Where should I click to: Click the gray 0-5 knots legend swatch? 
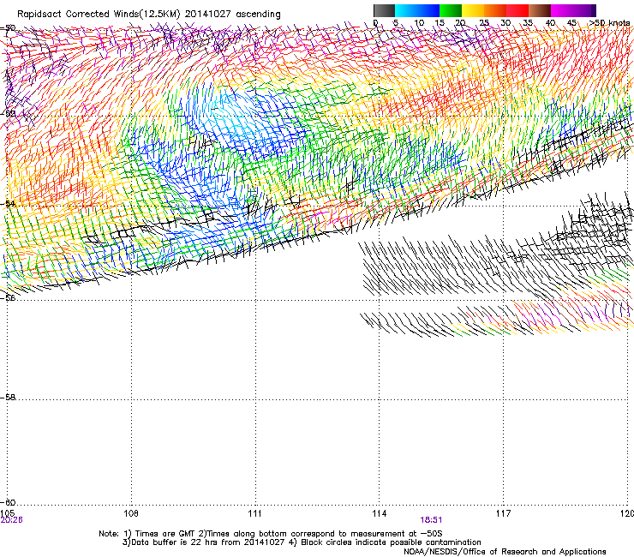coord(384,10)
